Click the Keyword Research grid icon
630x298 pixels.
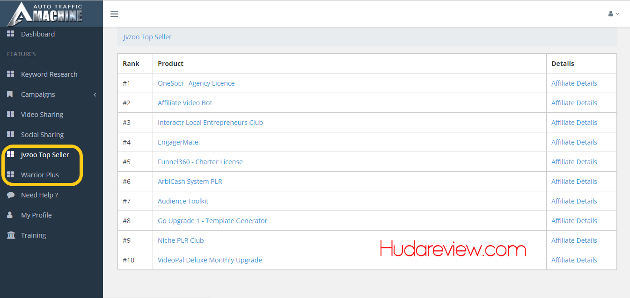pyautogui.click(x=10, y=74)
